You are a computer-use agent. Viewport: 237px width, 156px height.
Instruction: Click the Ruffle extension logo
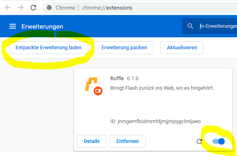[x=91, y=84]
